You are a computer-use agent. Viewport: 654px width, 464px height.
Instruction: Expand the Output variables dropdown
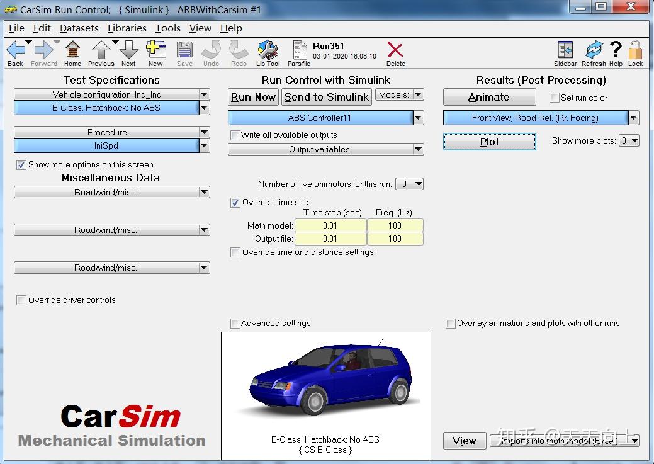(x=419, y=150)
